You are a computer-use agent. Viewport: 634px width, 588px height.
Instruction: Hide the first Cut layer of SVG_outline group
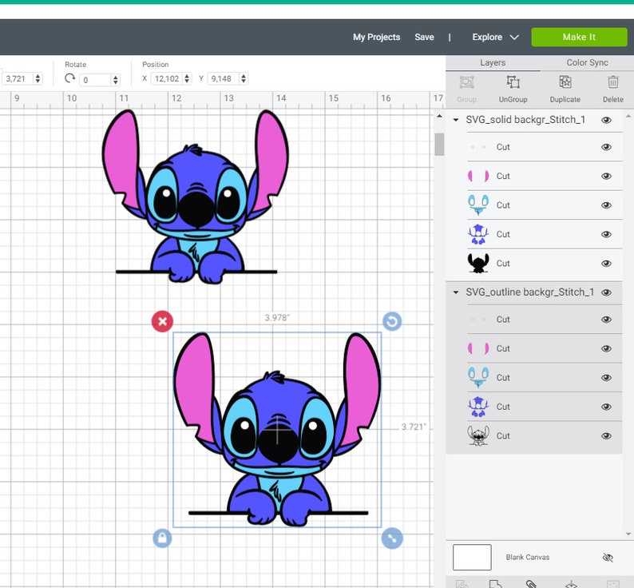point(606,320)
